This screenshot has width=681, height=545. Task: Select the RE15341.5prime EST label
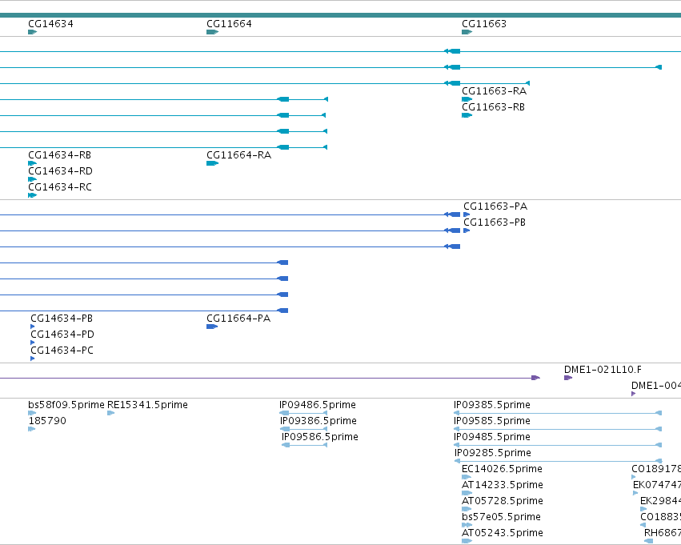(x=148, y=405)
